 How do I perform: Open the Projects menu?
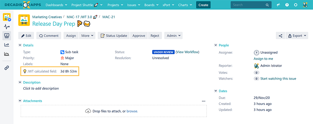[115, 5]
